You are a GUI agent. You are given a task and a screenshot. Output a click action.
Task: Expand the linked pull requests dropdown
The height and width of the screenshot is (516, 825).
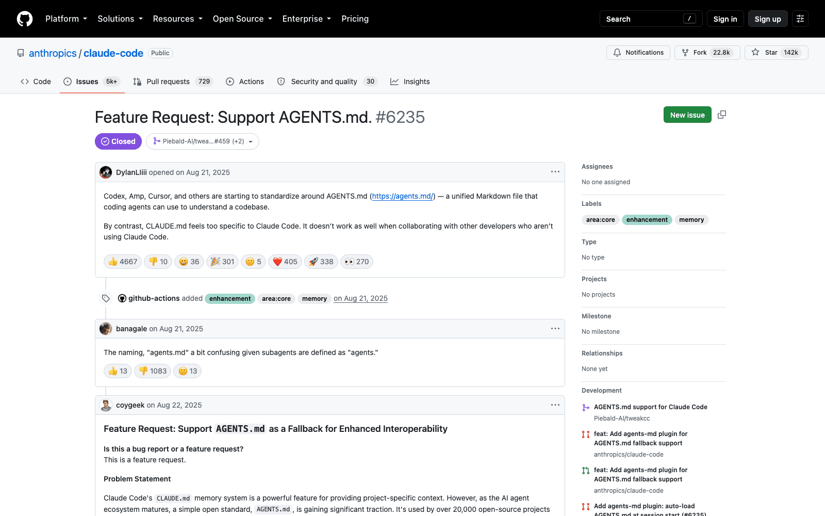coord(203,141)
